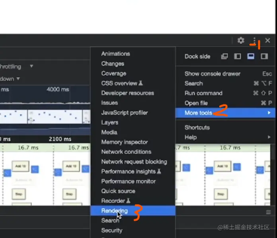The image size is (277, 238).
Task: Open Performance insights tool
Action: (x=133, y=171)
